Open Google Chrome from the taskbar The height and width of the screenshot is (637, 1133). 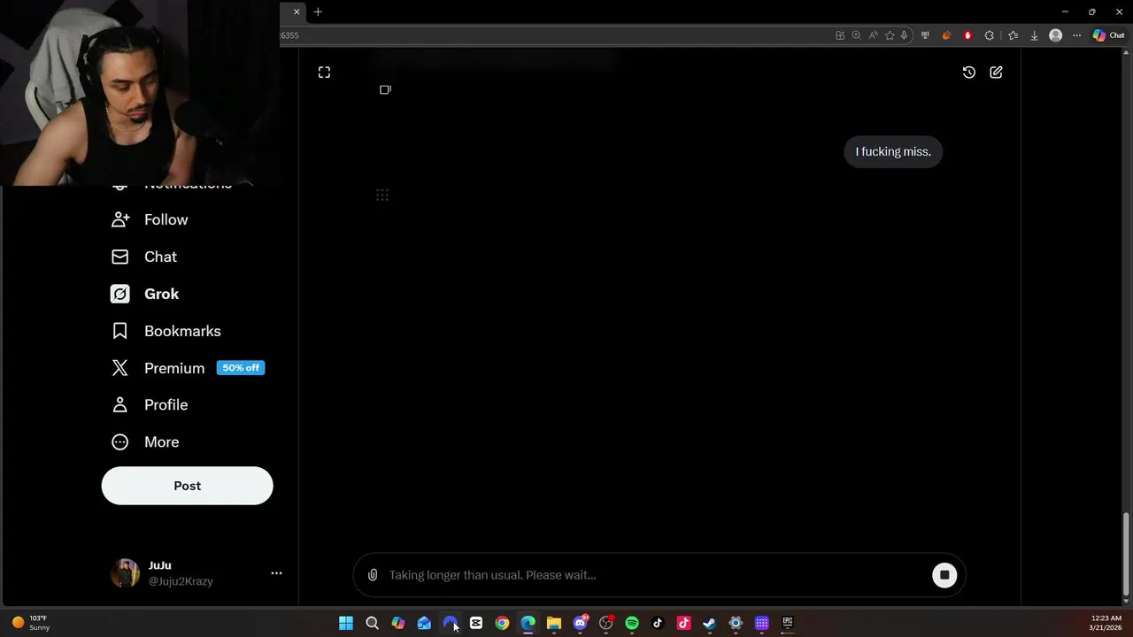502,623
